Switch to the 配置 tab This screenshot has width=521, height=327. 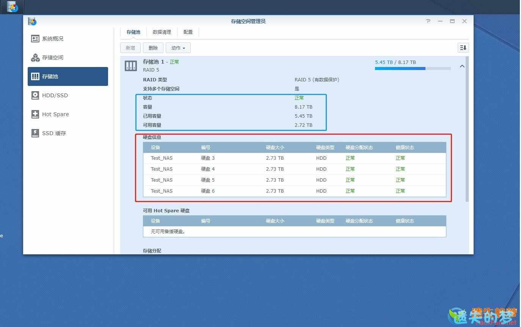coord(188,32)
